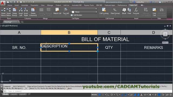Select column header C of the table

[x=109, y=32]
